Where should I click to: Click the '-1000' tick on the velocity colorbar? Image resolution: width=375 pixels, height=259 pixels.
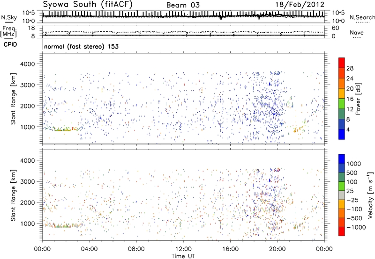tap(356, 227)
